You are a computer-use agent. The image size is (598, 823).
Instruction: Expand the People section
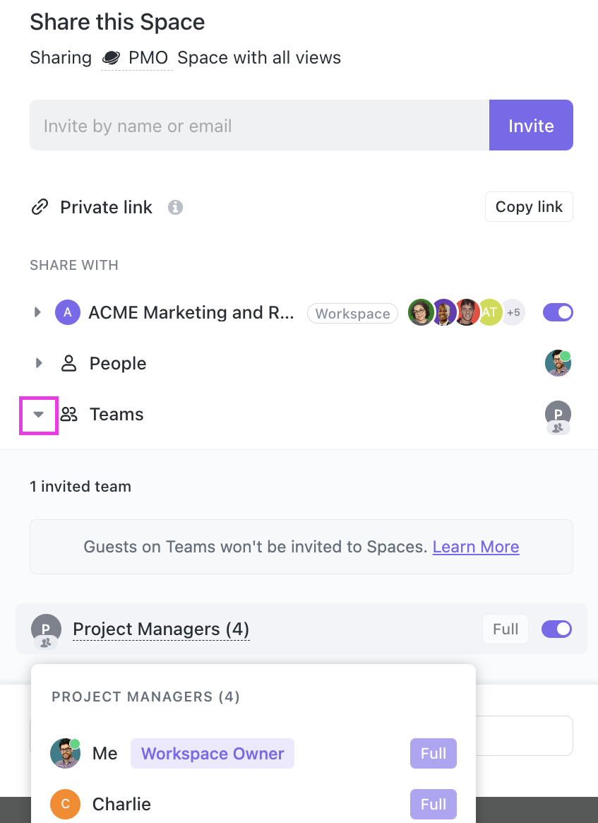click(38, 364)
